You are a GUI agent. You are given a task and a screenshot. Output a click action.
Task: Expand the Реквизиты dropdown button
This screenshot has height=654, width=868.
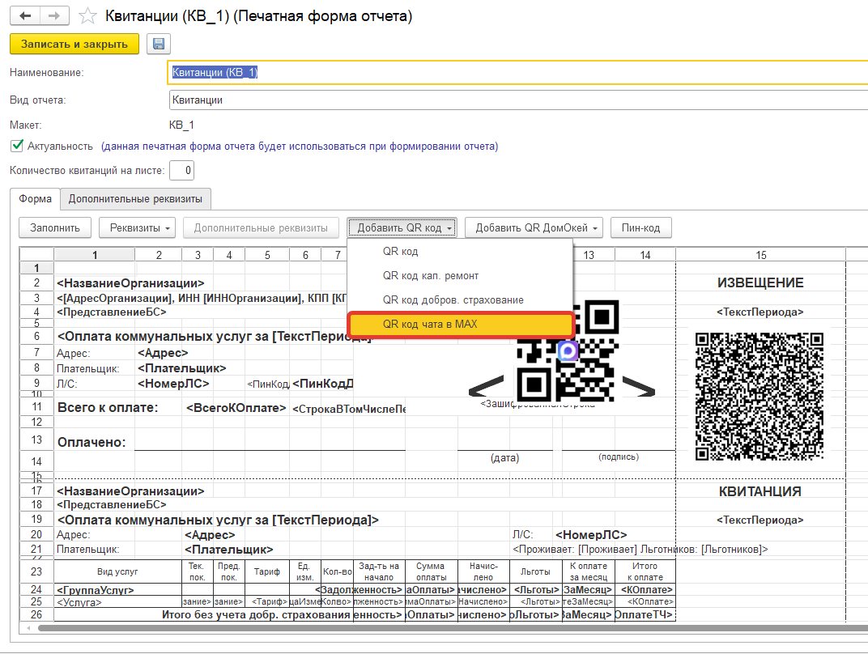pyautogui.click(x=137, y=227)
